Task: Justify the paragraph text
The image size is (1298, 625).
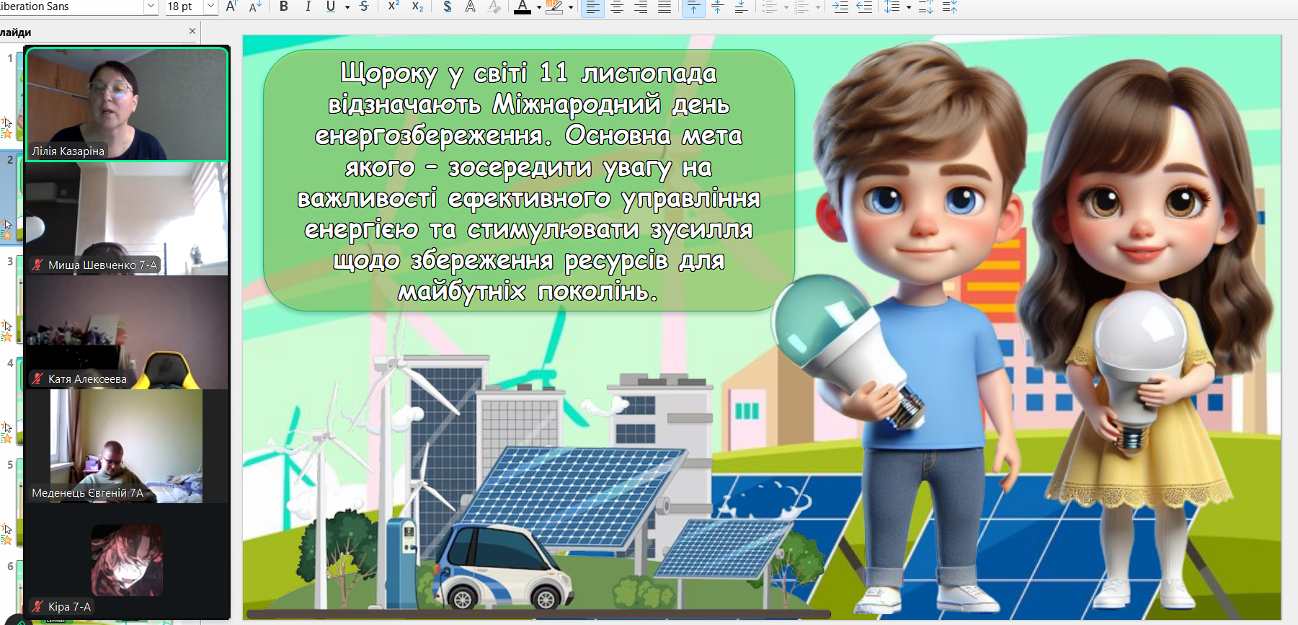Action: (x=664, y=7)
